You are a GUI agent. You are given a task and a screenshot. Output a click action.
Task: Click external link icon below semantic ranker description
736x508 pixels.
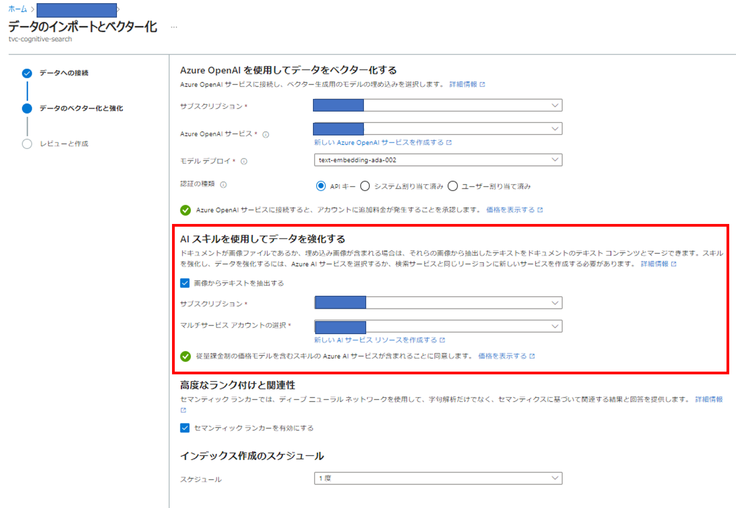tap(183, 410)
